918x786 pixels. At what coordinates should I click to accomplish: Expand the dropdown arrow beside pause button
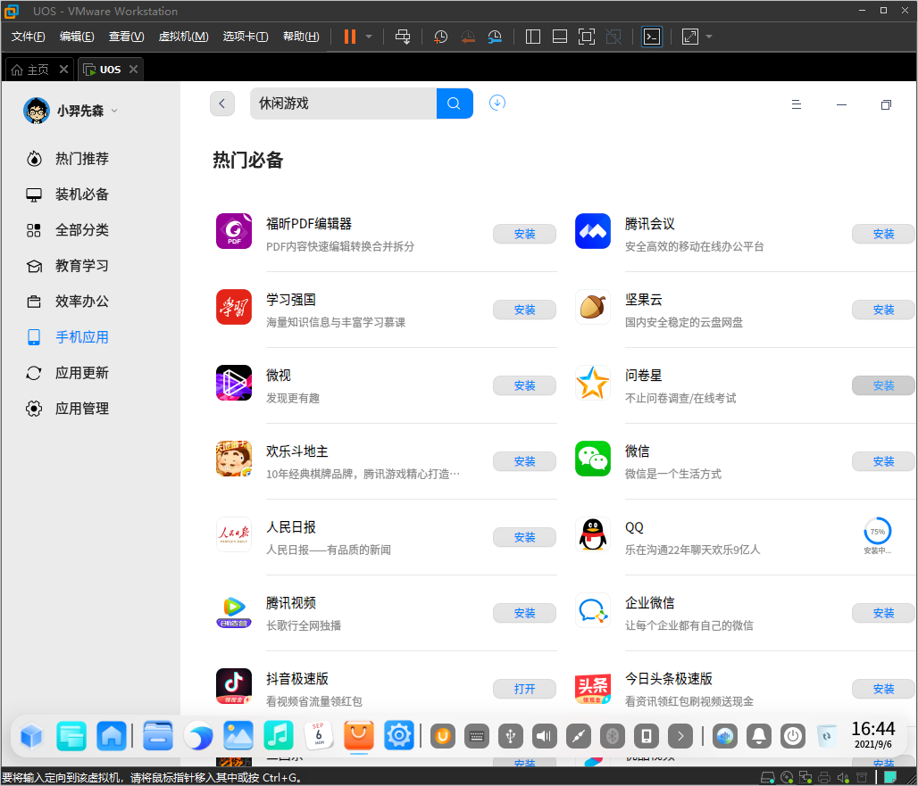[369, 37]
